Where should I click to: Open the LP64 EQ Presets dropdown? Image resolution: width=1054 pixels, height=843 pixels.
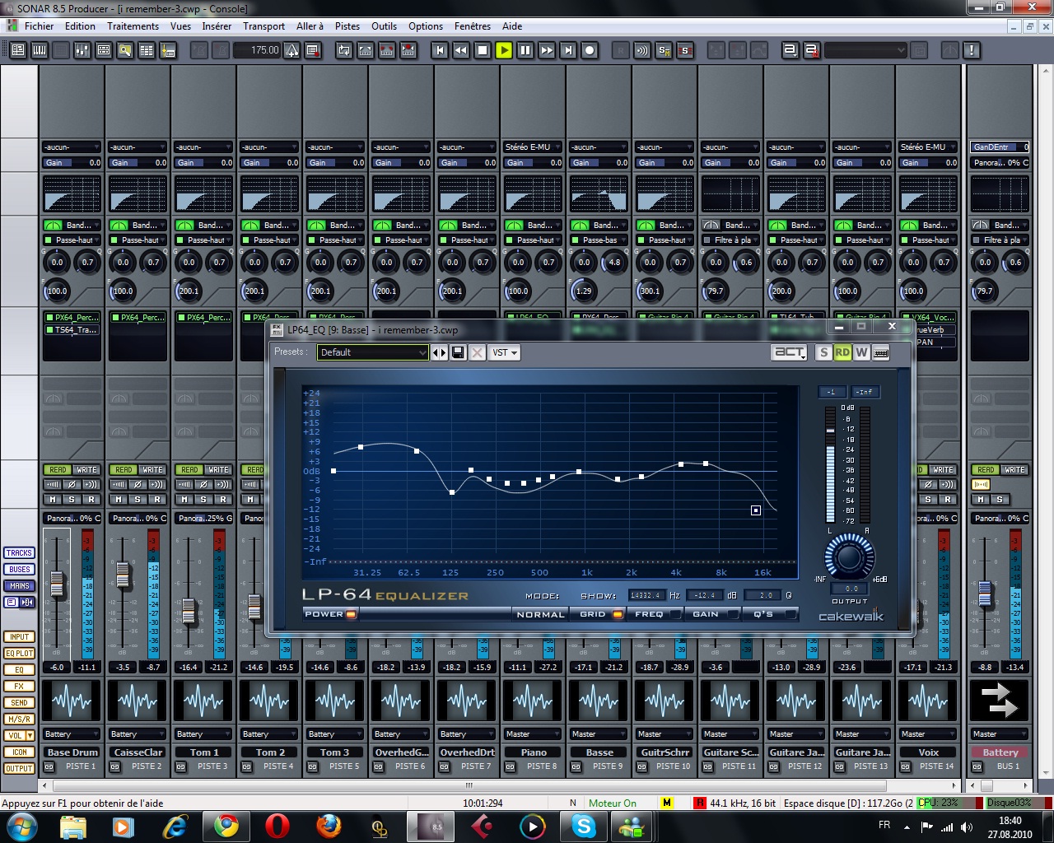(x=373, y=352)
